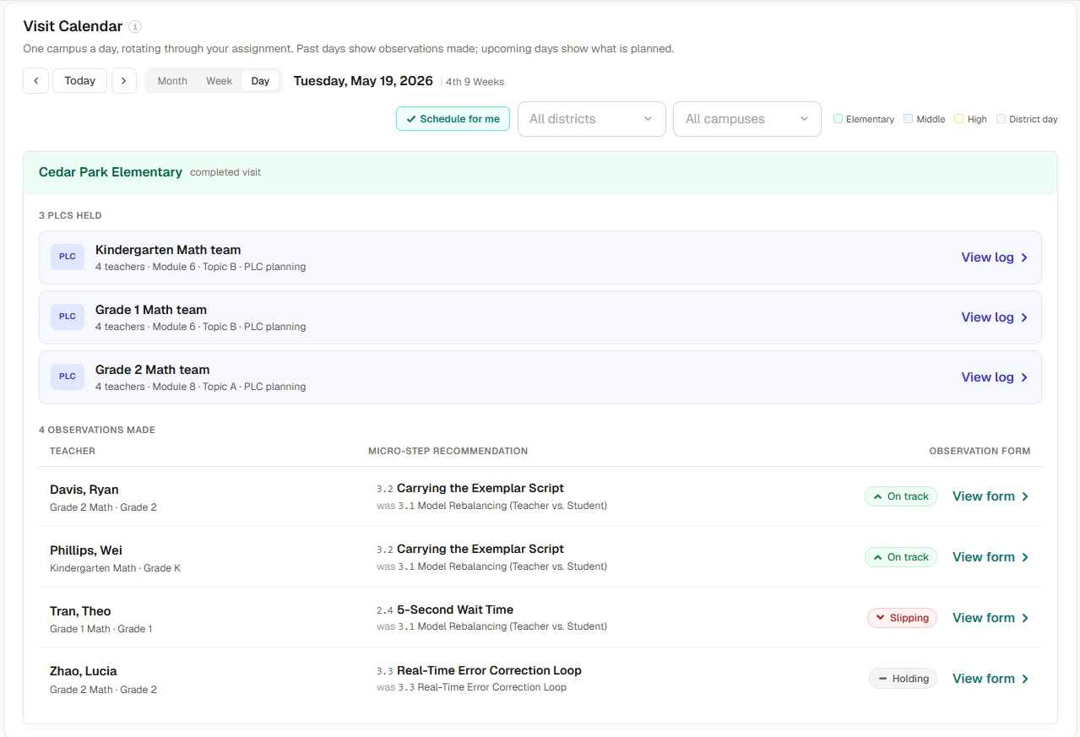Viewport: 1080px width, 737px height.
Task: Go to the previous day arrow
Action: coord(35,81)
